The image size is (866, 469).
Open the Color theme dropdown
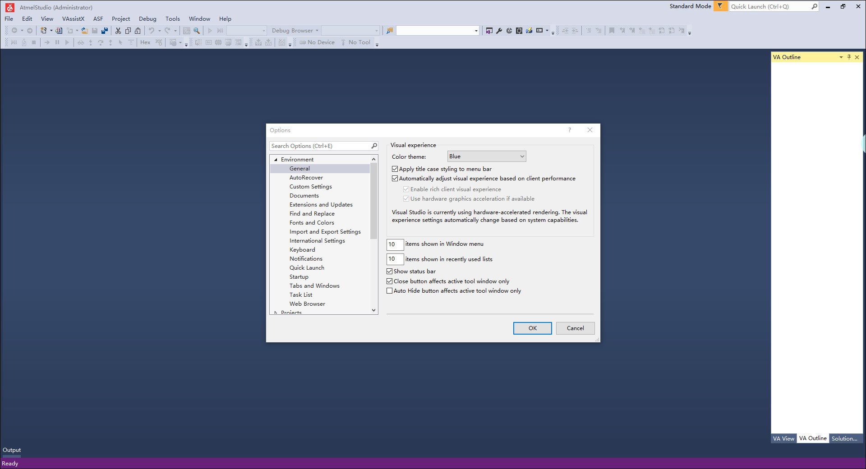click(x=487, y=156)
